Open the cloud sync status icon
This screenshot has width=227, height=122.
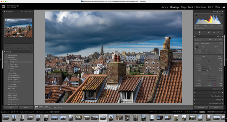(x=224, y=7)
